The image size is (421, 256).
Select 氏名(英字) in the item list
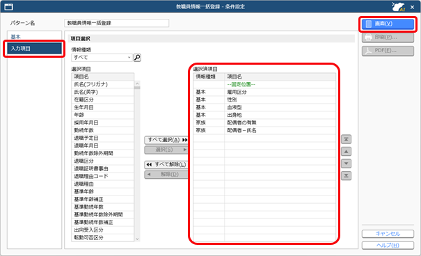(102, 92)
